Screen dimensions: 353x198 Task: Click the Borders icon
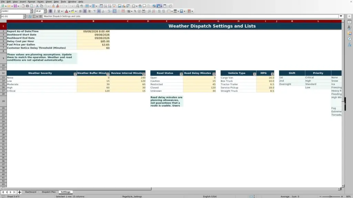click(x=169, y=11)
